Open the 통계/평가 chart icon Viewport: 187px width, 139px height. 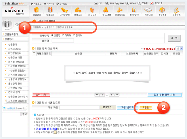tap(135, 11)
